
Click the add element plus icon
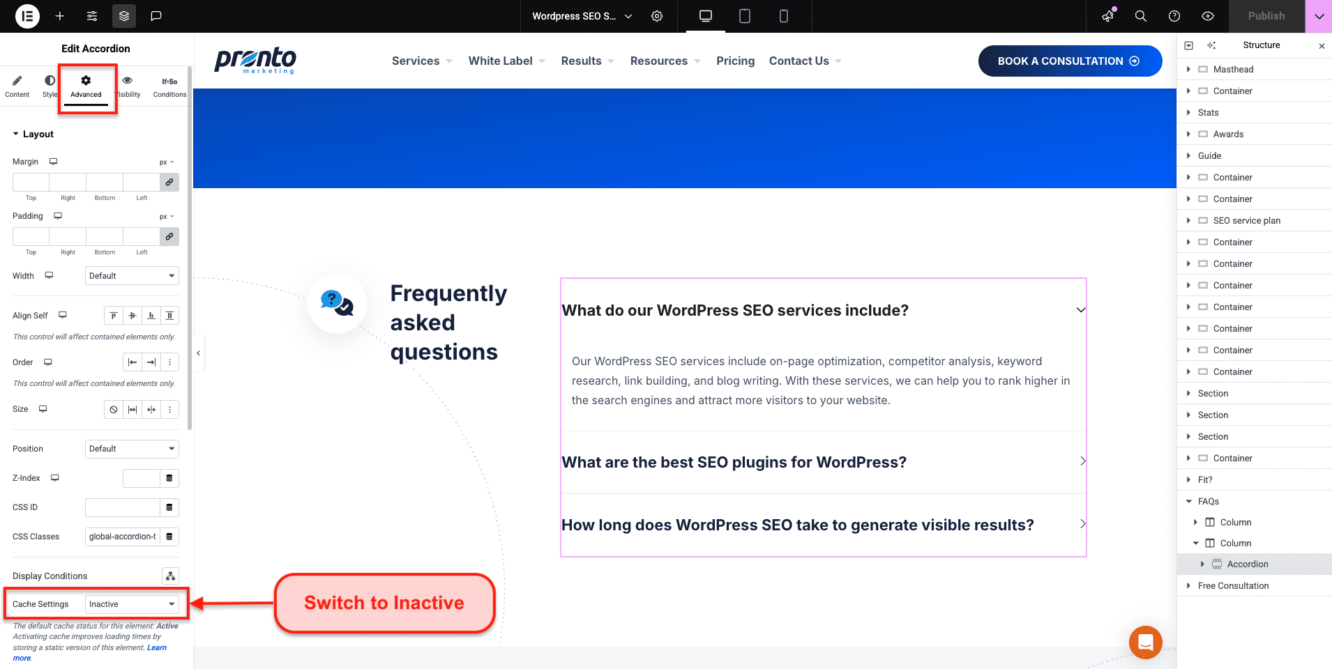[60, 16]
